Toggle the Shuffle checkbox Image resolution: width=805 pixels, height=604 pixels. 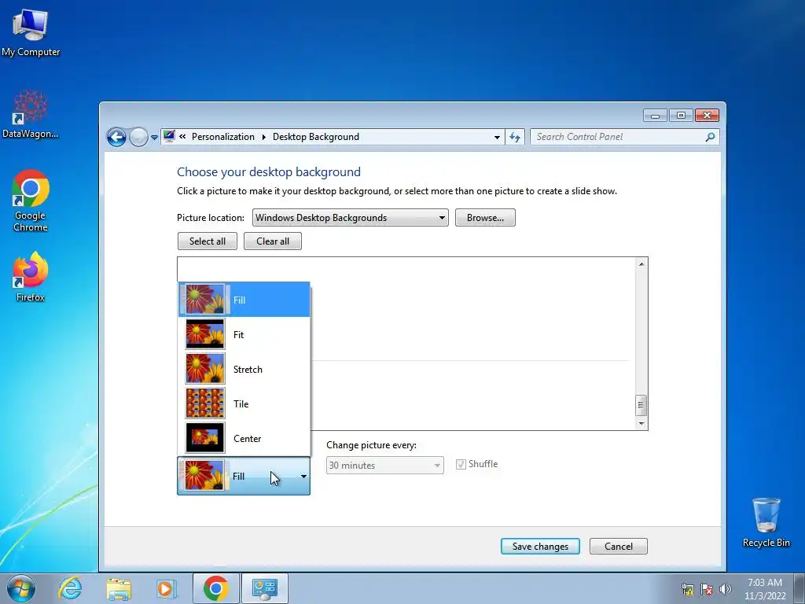point(461,464)
